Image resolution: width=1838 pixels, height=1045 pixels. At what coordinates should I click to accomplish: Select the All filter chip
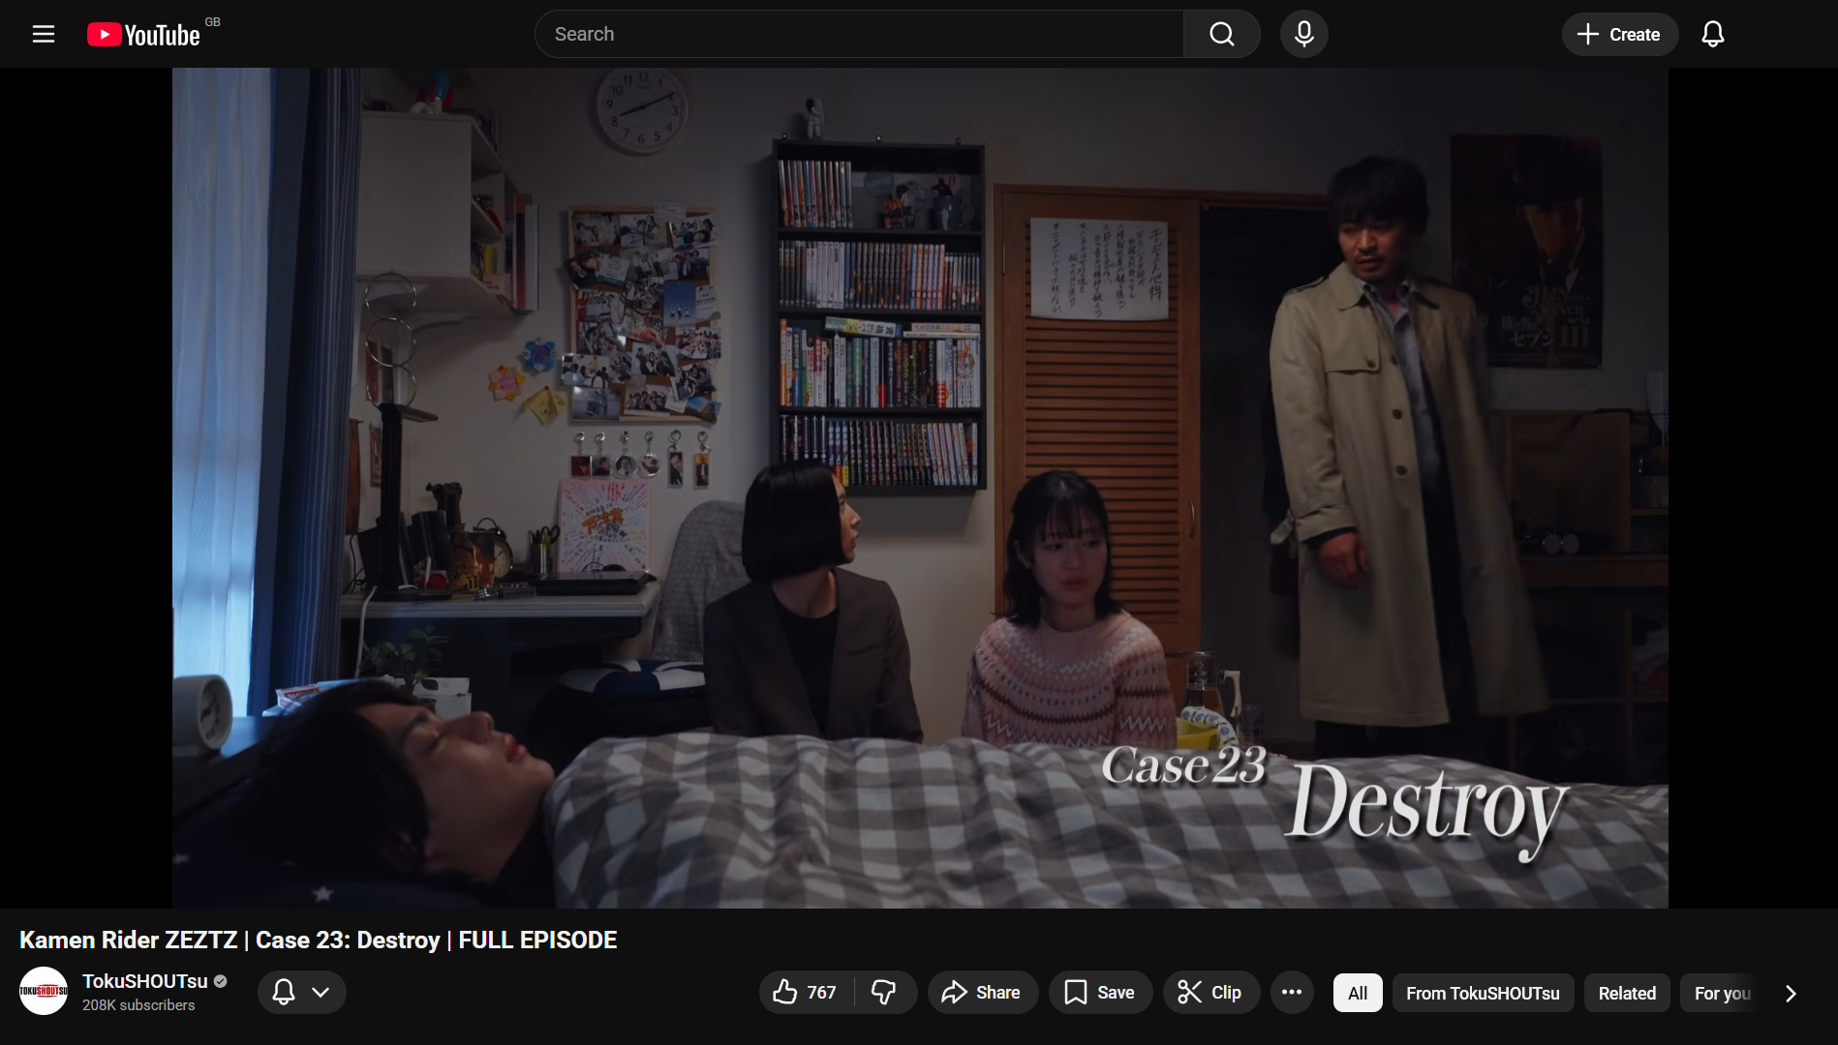tap(1358, 994)
